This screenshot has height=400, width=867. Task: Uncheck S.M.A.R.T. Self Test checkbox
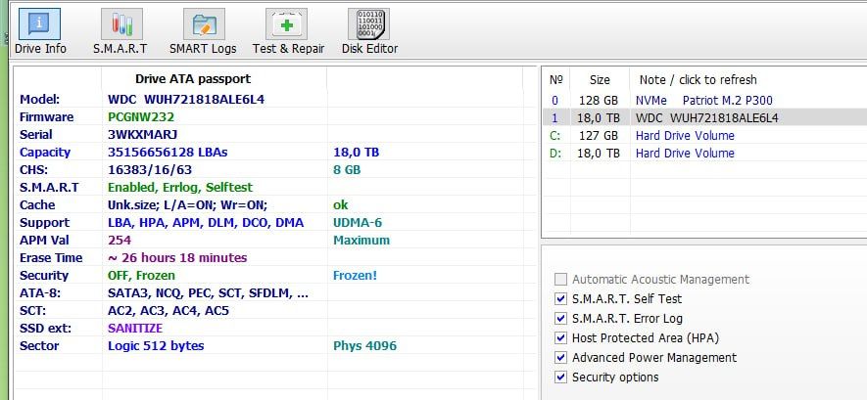[x=560, y=298]
